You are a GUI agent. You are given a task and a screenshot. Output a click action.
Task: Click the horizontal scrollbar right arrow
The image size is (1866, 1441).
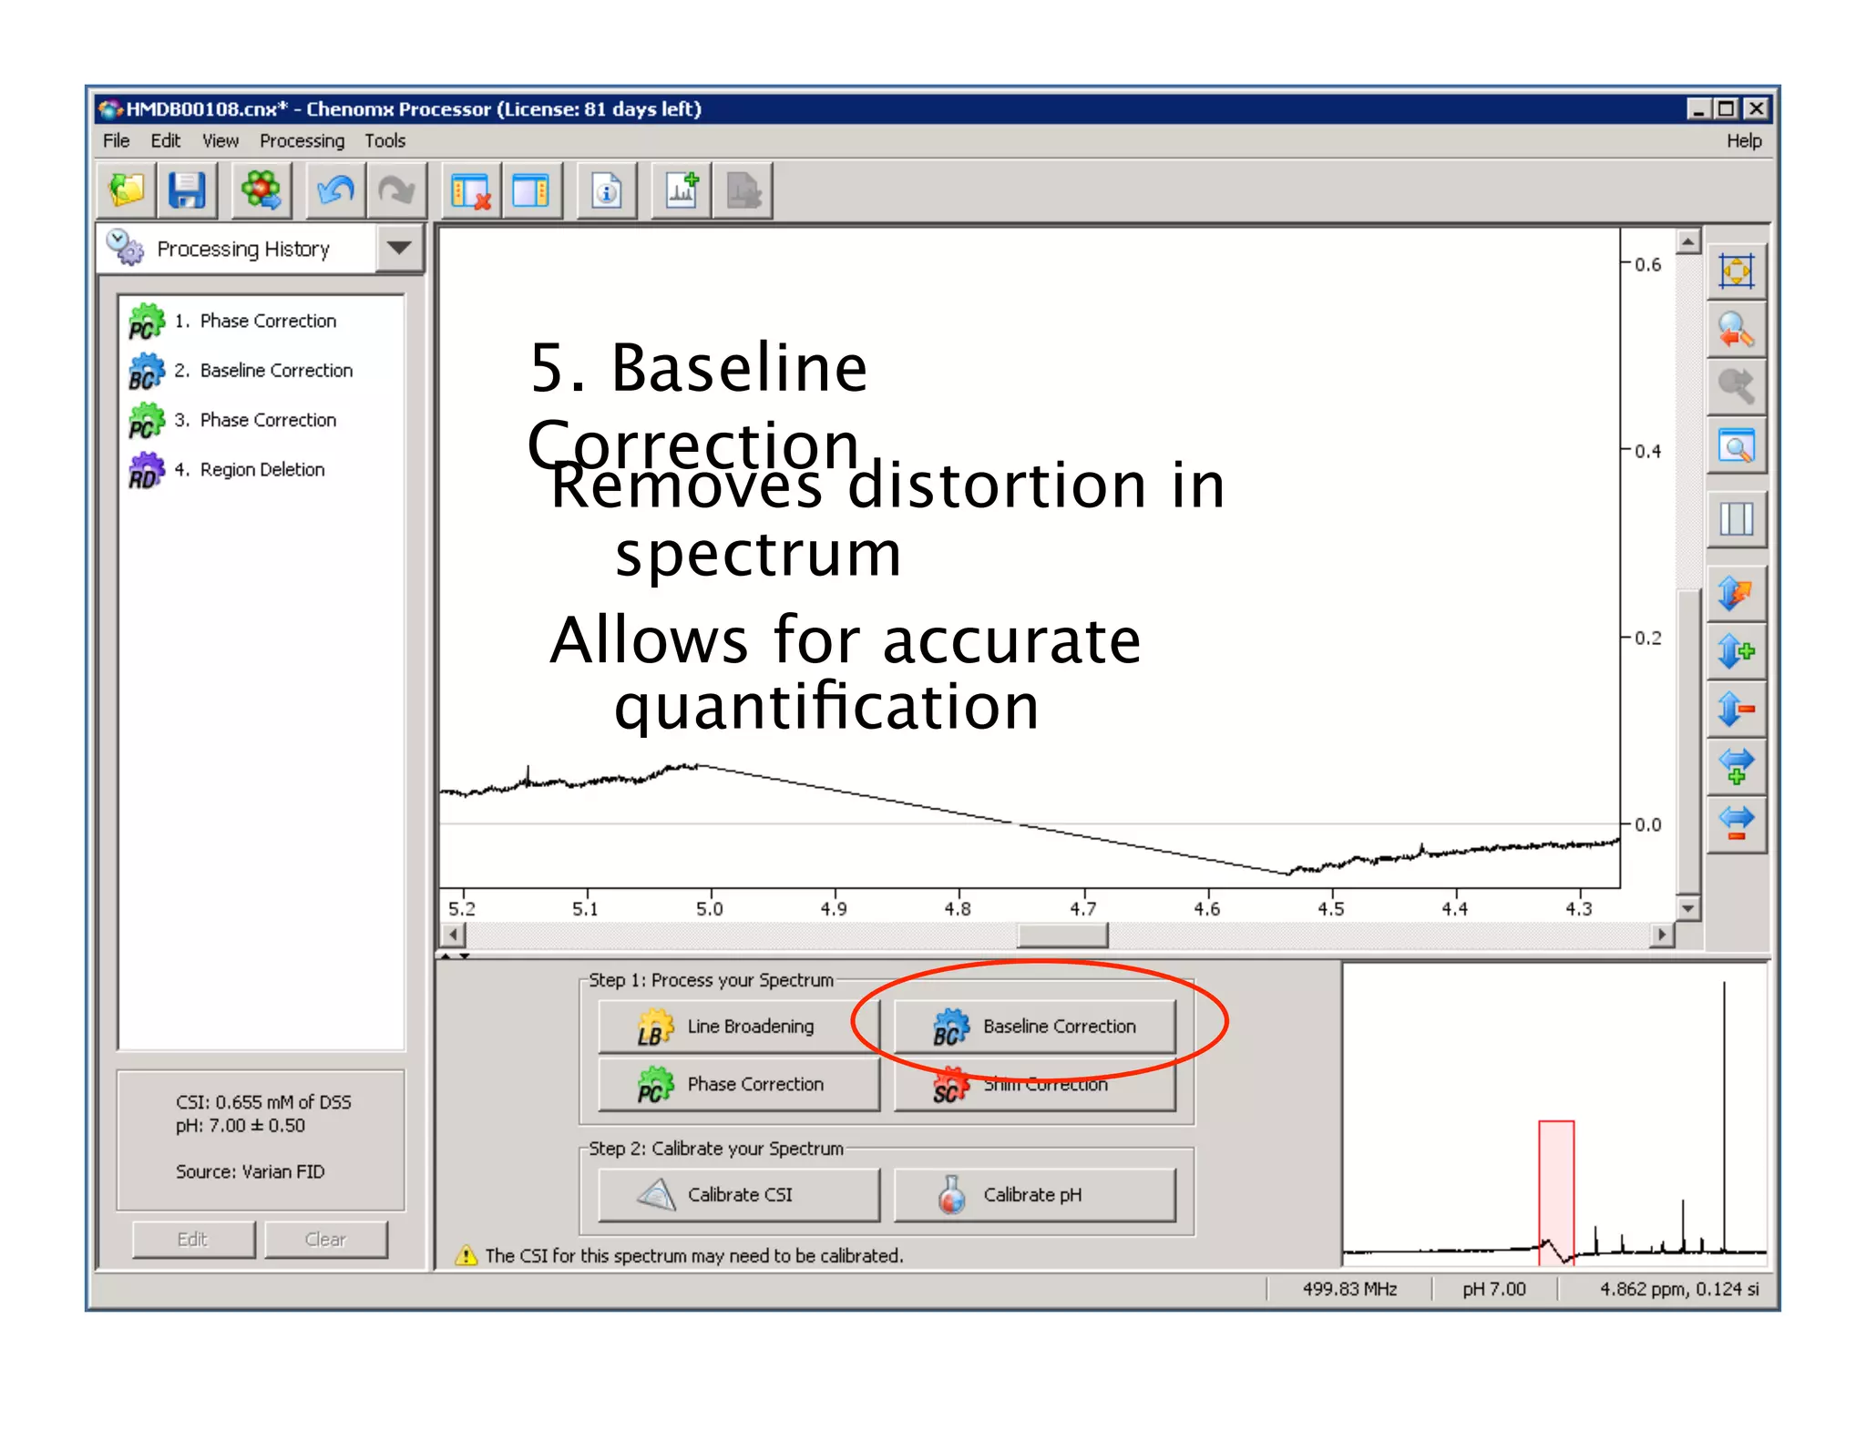pos(1662,935)
